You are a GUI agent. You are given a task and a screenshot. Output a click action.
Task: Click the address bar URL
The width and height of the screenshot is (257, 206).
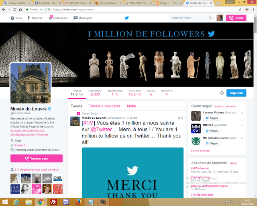tap(73, 10)
